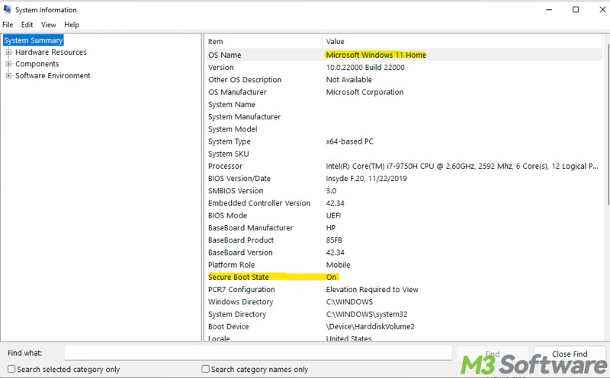Select PCR7 Configuration row label
This screenshot has height=378, width=610.
coord(241,290)
